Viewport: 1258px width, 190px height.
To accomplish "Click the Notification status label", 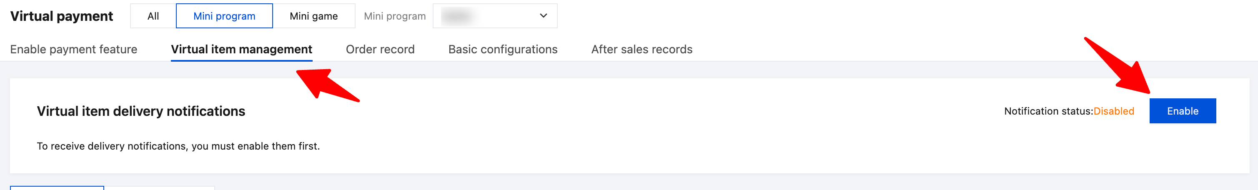I will 1048,111.
